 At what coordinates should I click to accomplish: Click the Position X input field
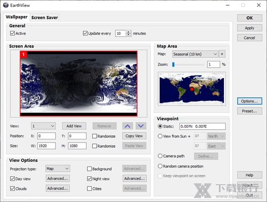[x=46, y=136]
